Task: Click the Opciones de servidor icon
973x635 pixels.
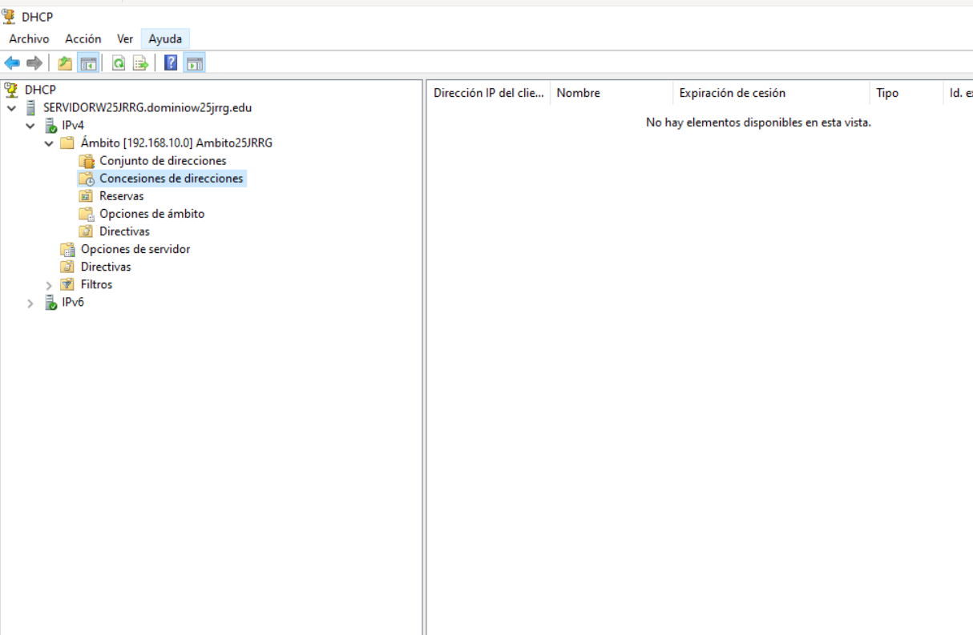Action: click(x=68, y=249)
